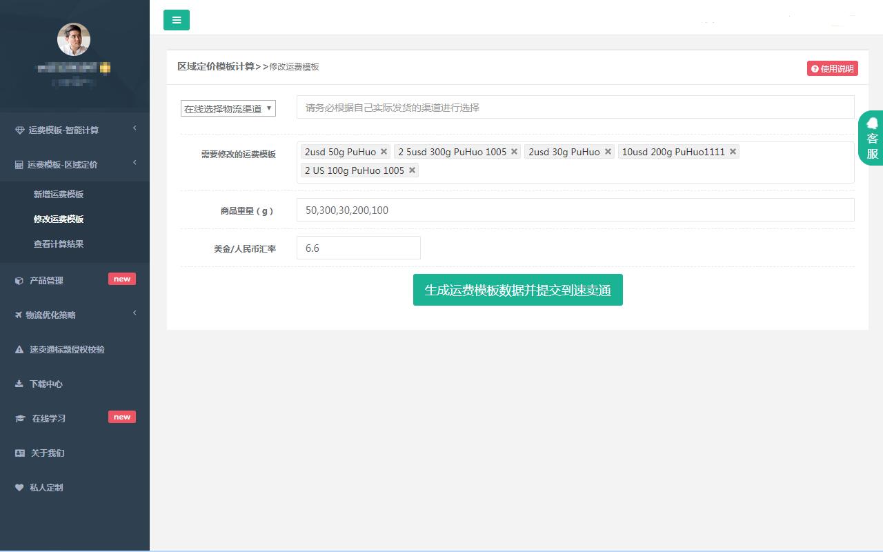Open the 使用说明 help link
883x552 pixels.
(832, 68)
